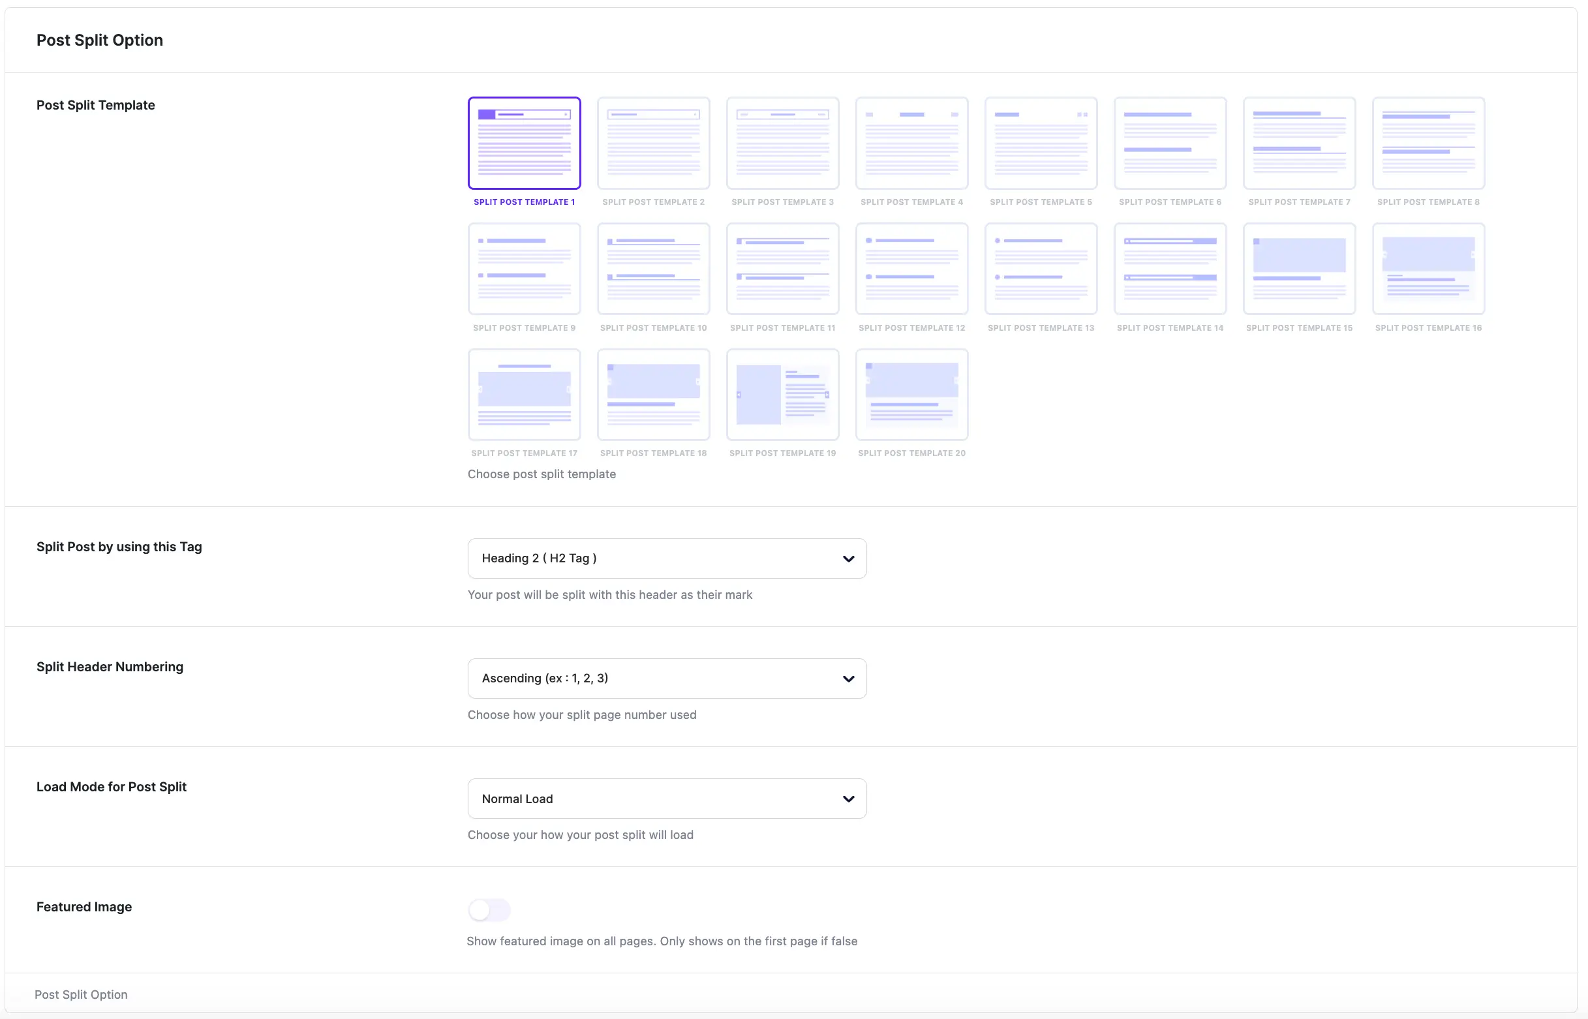Open the Normal Load dropdown

pos(666,798)
